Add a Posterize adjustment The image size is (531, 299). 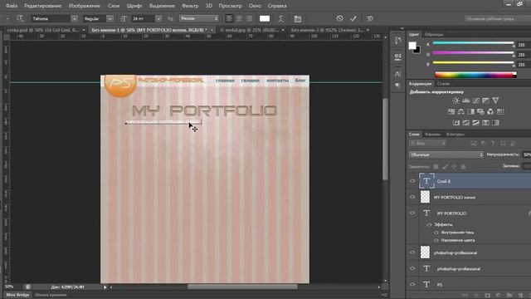point(466,123)
